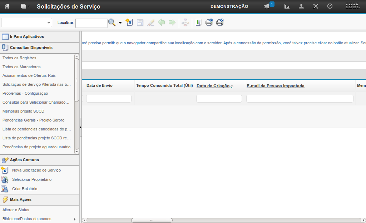This screenshot has height=223, width=366.
Task: Click the save record disk icon
Action: [140, 23]
